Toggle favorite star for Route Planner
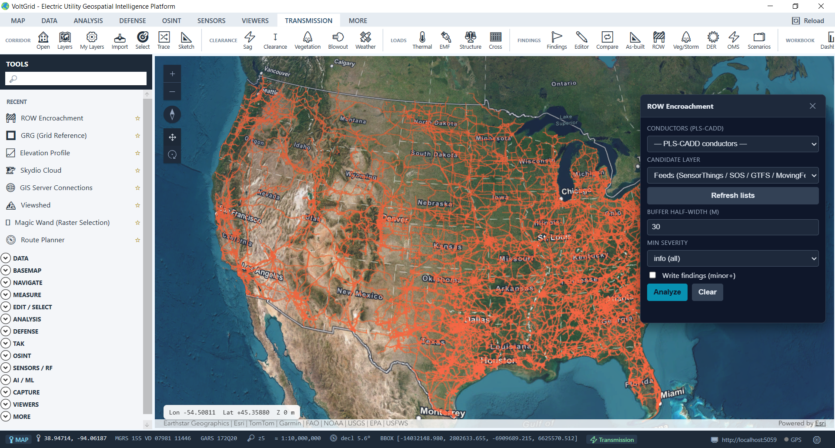The image size is (835, 448). tap(137, 240)
